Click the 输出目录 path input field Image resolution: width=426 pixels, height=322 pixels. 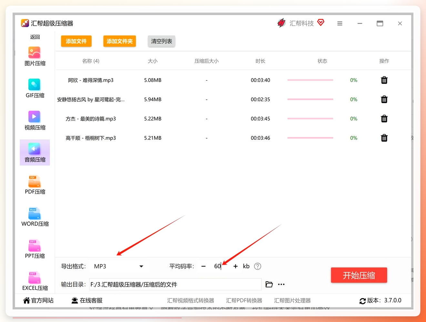pyautogui.click(x=175, y=285)
